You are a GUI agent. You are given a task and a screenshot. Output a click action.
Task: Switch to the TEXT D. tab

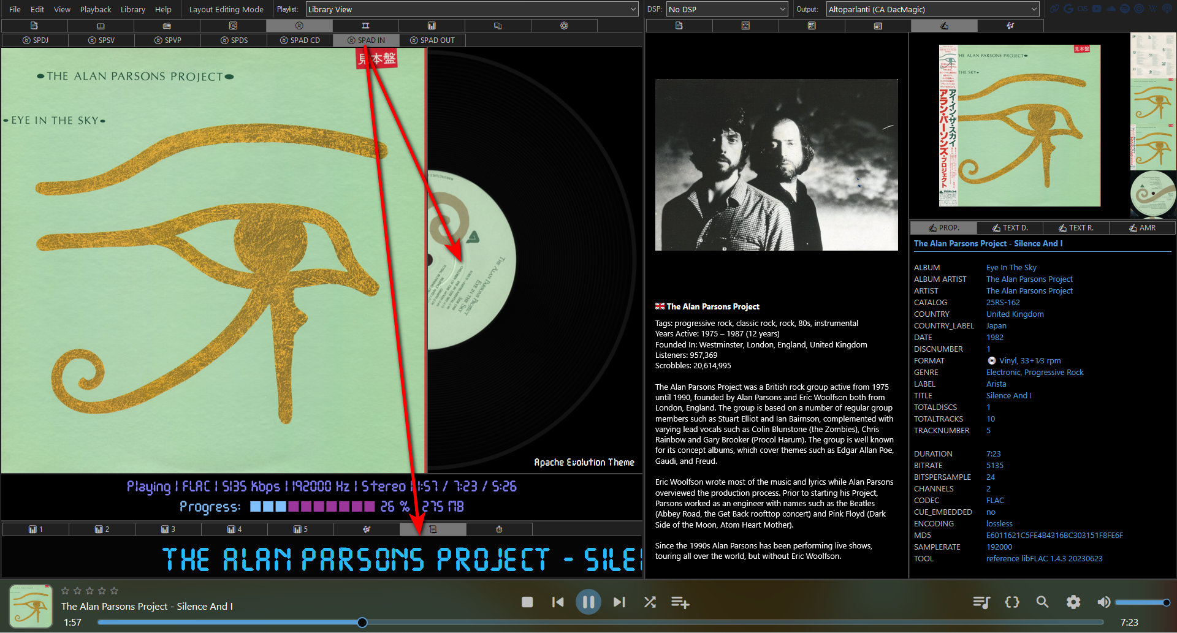pos(1010,228)
